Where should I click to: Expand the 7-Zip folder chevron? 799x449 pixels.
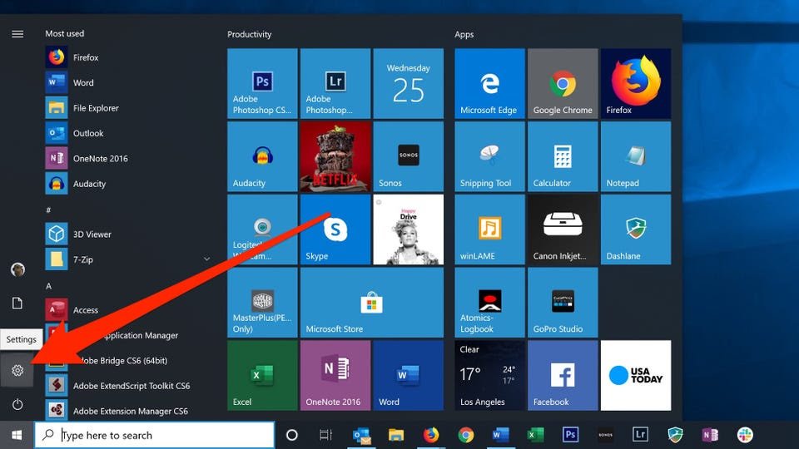click(207, 259)
